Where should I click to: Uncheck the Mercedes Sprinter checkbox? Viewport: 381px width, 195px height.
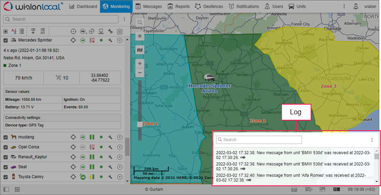coord(5,40)
